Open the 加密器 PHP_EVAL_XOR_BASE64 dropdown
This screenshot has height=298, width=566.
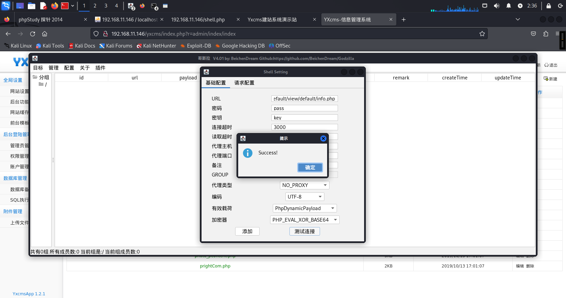pyautogui.click(x=305, y=220)
